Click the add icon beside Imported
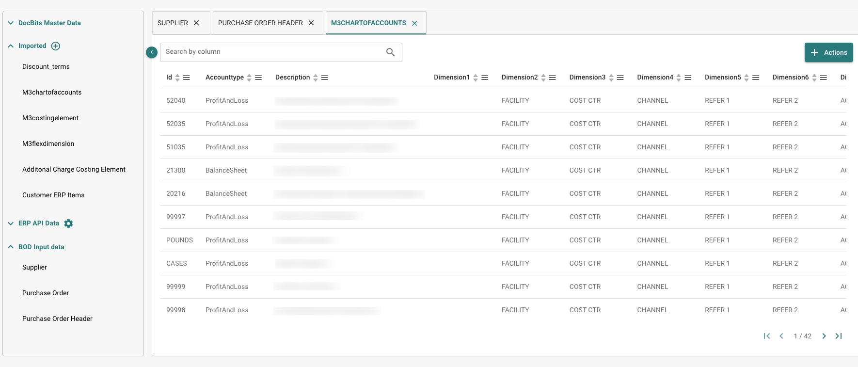The width and height of the screenshot is (858, 367). (56, 46)
